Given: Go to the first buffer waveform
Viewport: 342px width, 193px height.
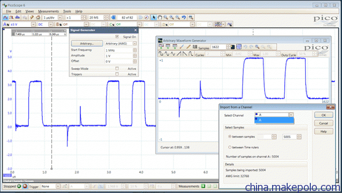Looking at the screenshot, I should click(x=113, y=18).
